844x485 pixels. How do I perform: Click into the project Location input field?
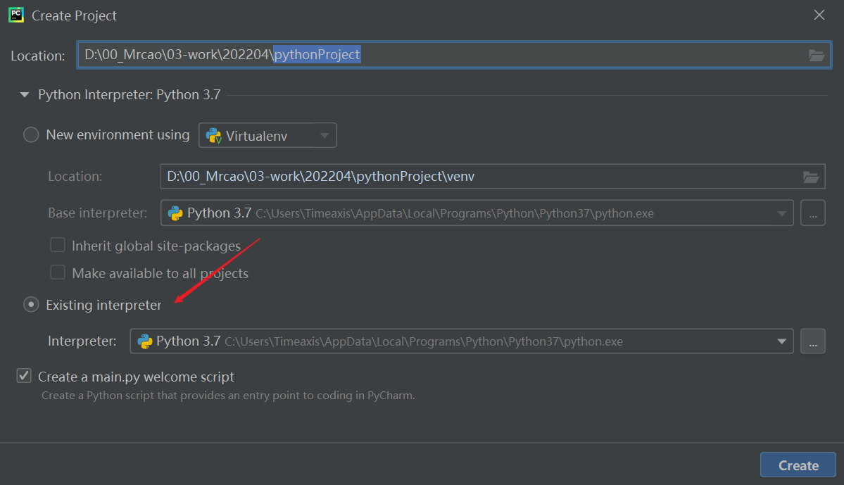454,55
